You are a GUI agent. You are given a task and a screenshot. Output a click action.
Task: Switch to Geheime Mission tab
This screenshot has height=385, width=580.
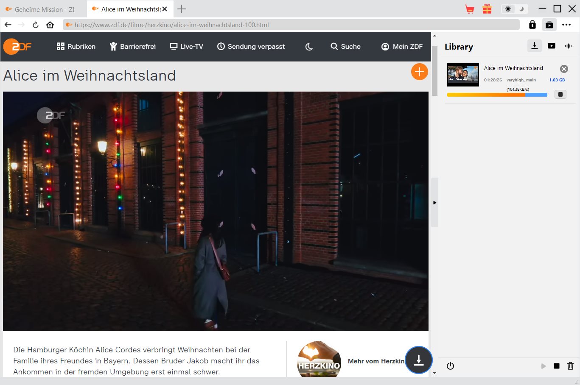(x=42, y=9)
